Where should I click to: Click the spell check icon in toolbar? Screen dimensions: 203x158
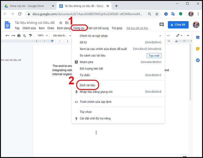click(x=25, y=35)
